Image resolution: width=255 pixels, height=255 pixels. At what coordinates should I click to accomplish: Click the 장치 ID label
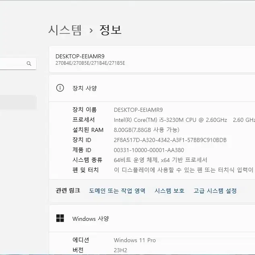pyautogui.click(x=82, y=140)
